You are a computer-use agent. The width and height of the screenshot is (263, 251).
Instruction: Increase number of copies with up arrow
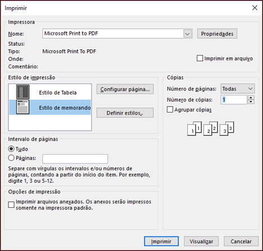[x=251, y=97]
